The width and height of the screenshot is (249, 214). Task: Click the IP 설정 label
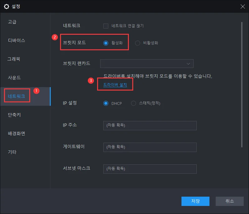(x=70, y=103)
